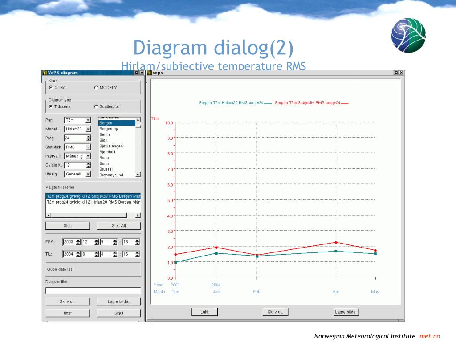Click left arrow of the Valgte tidsserier scrollbar
456x342 pixels.
click(49, 215)
